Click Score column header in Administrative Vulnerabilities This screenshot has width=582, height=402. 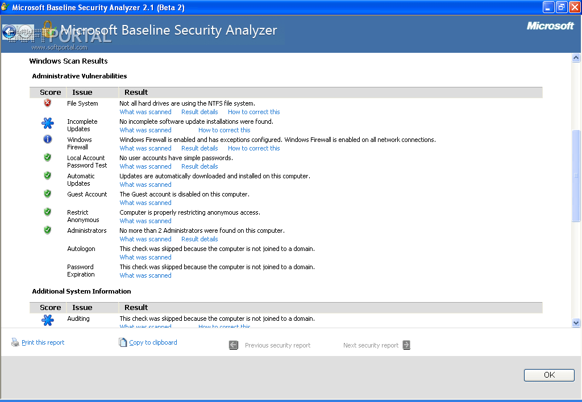tap(51, 93)
